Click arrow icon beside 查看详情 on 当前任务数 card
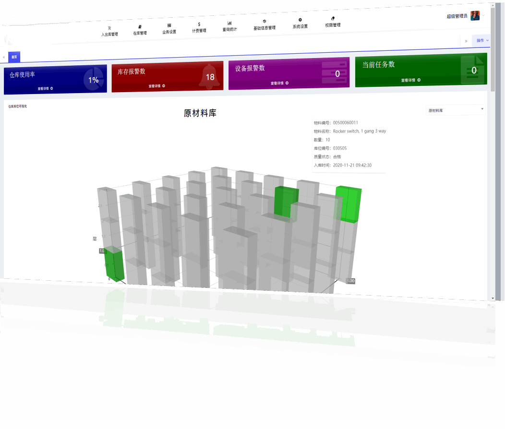505x429 pixels. click(419, 80)
